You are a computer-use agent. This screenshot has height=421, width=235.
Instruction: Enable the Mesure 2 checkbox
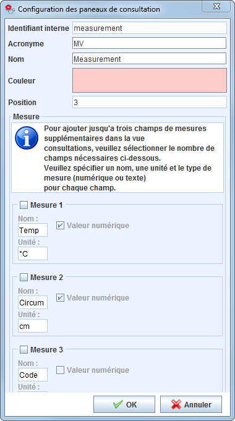click(24, 278)
